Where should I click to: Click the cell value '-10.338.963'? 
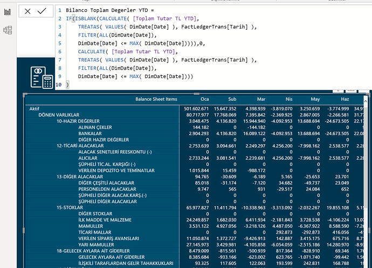click(x=253, y=208)
